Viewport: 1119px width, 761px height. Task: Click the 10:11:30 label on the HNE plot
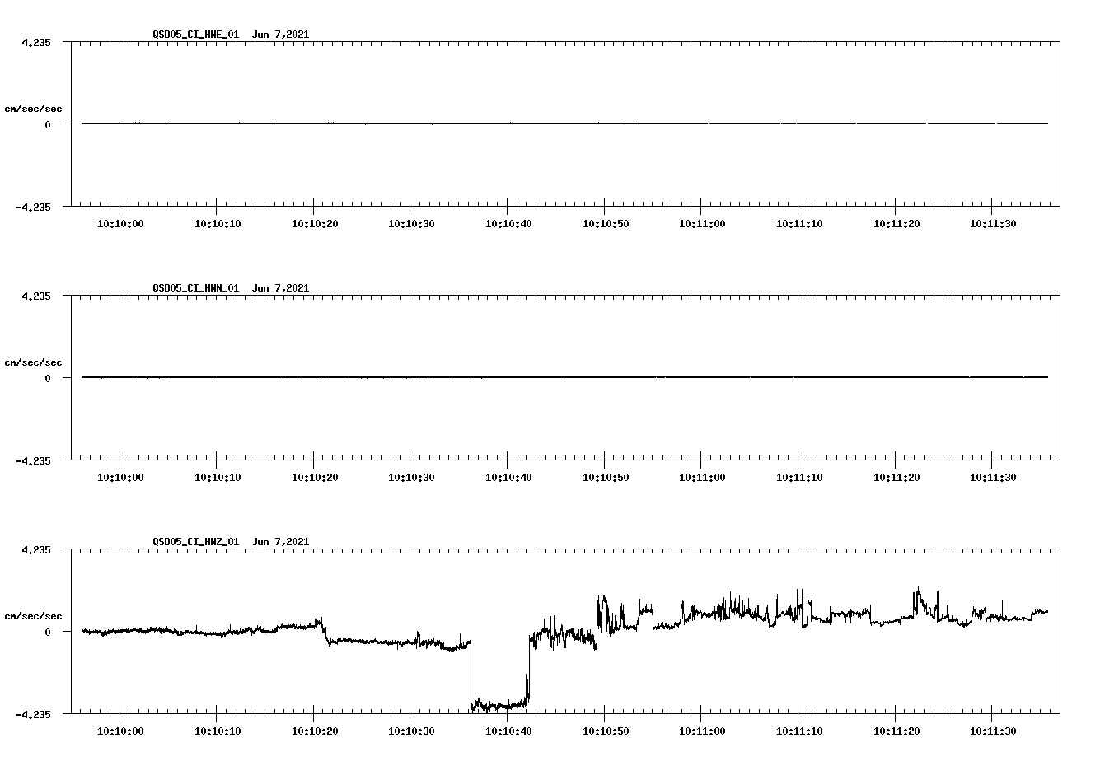pos(993,224)
